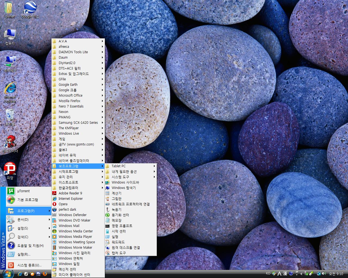Open The KMPlayer folder entry
348x278 pixels.
(78, 128)
